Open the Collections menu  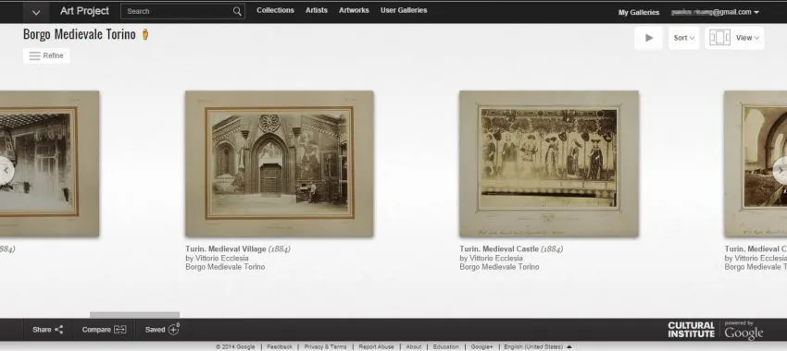click(x=275, y=10)
